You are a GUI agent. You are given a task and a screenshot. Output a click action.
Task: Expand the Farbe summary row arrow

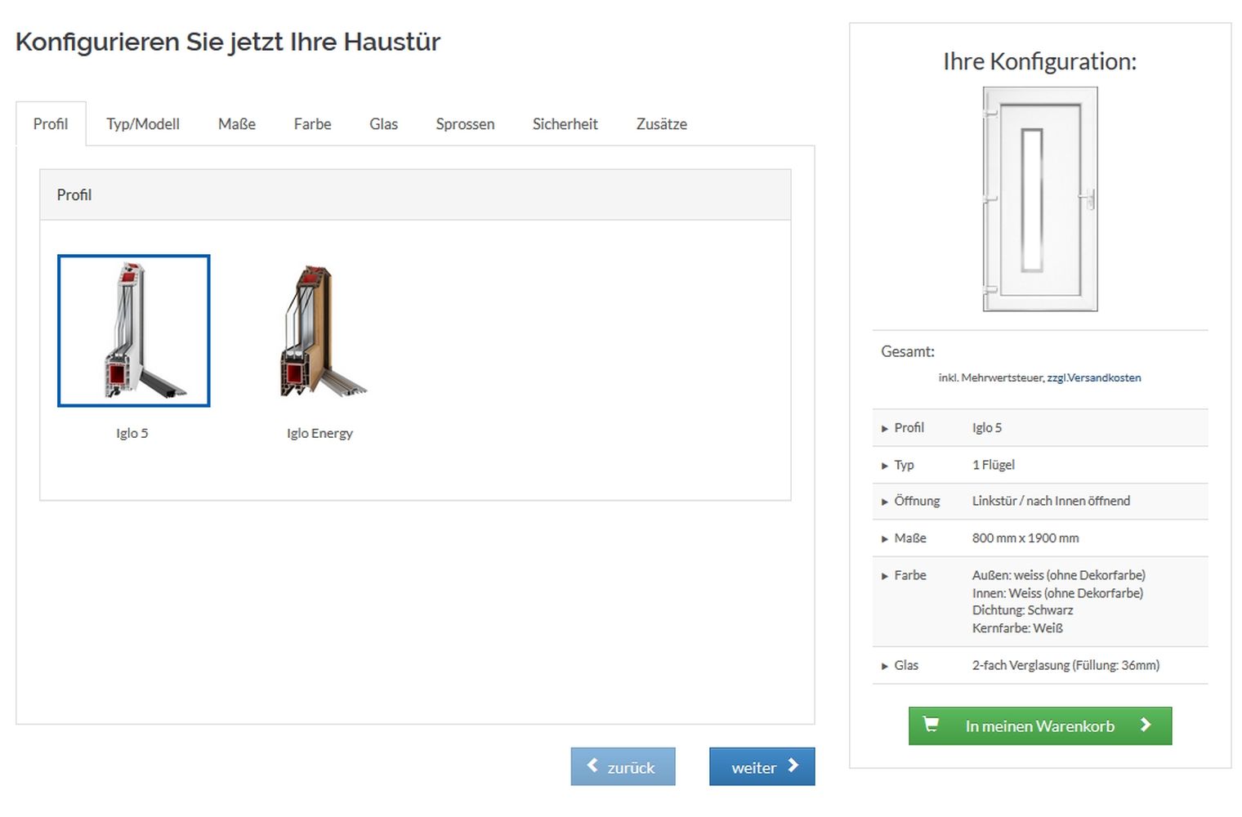pos(884,576)
